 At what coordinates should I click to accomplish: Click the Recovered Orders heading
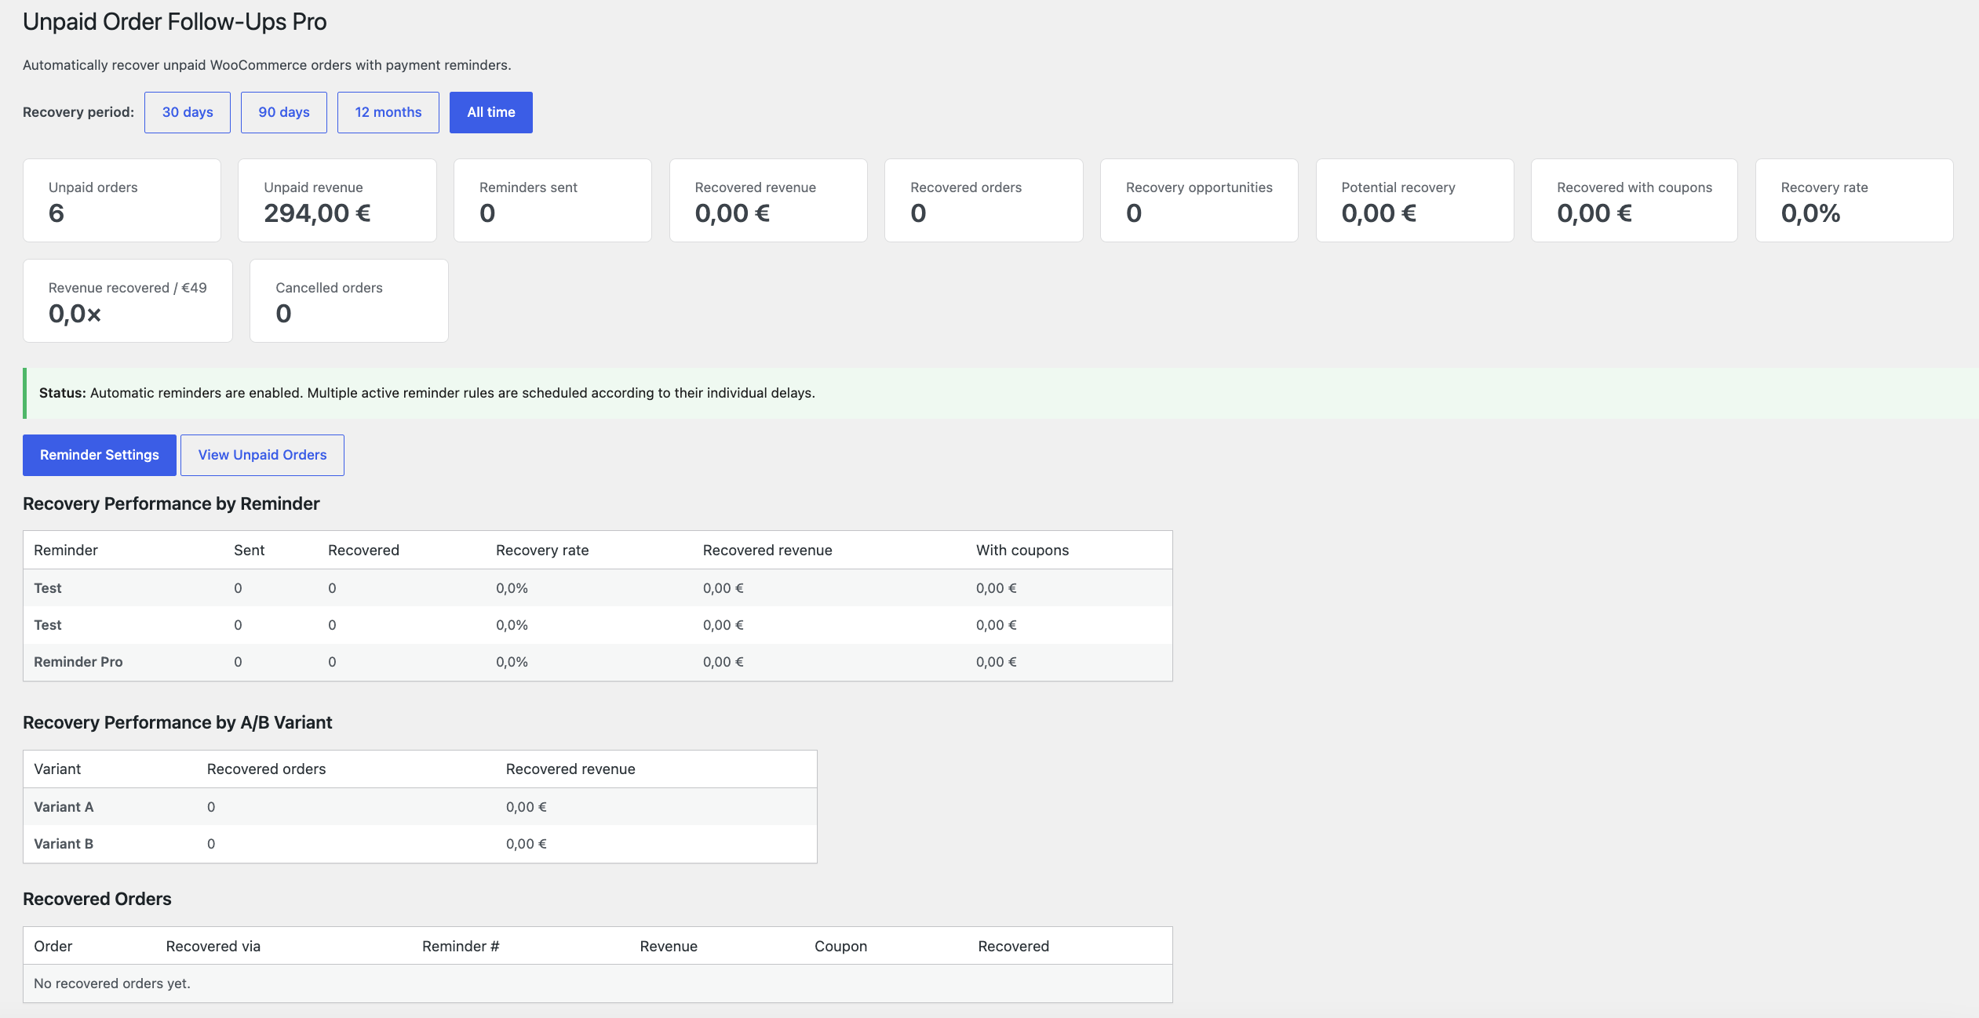[x=97, y=899]
